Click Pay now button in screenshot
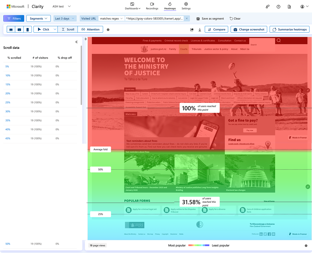The image size is (312, 253). click(x=250, y=130)
